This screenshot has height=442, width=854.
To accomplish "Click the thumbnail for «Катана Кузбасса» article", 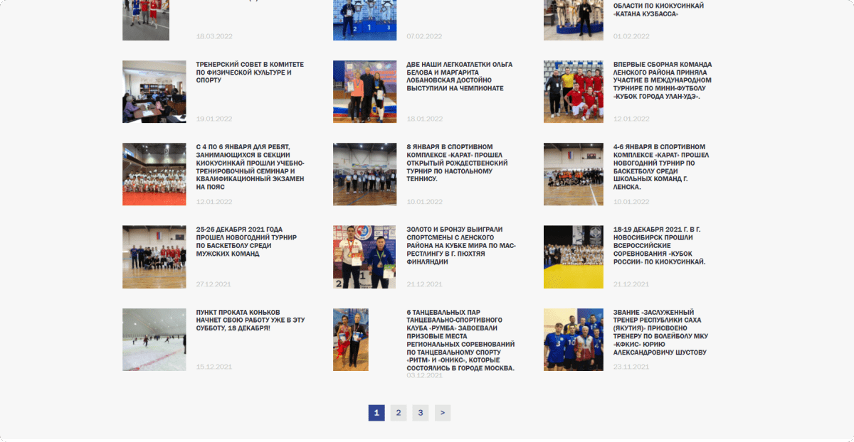I will click(x=573, y=20).
